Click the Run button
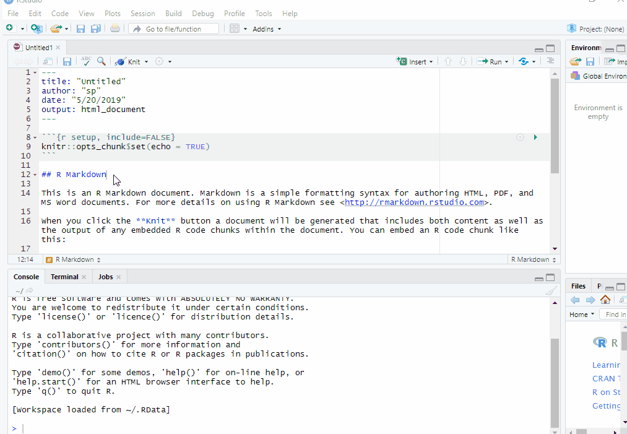 (x=490, y=61)
